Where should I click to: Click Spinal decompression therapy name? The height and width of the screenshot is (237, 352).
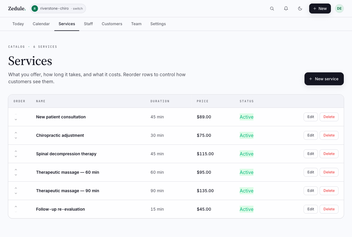(66, 154)
